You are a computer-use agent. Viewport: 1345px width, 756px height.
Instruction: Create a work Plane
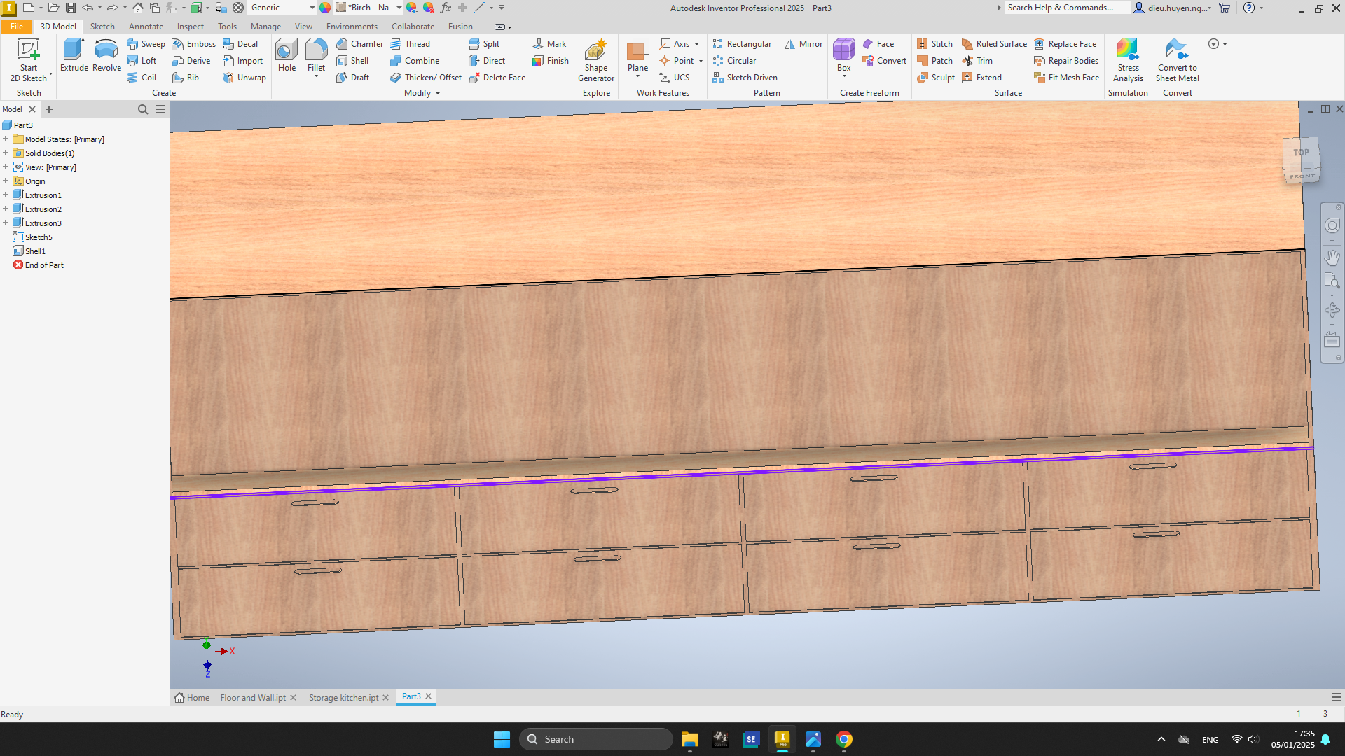(x=637, y=55)
